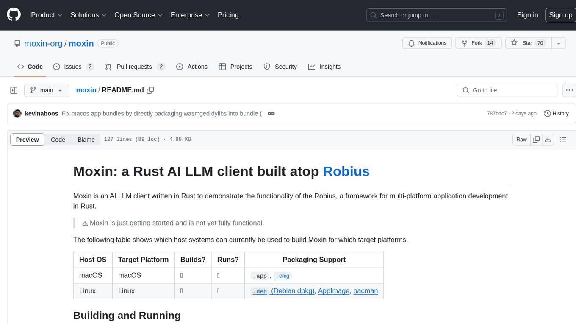Open the Security tab
This screenshot has height=324, width=576.
pyautogui.click(x=280, y=67)
